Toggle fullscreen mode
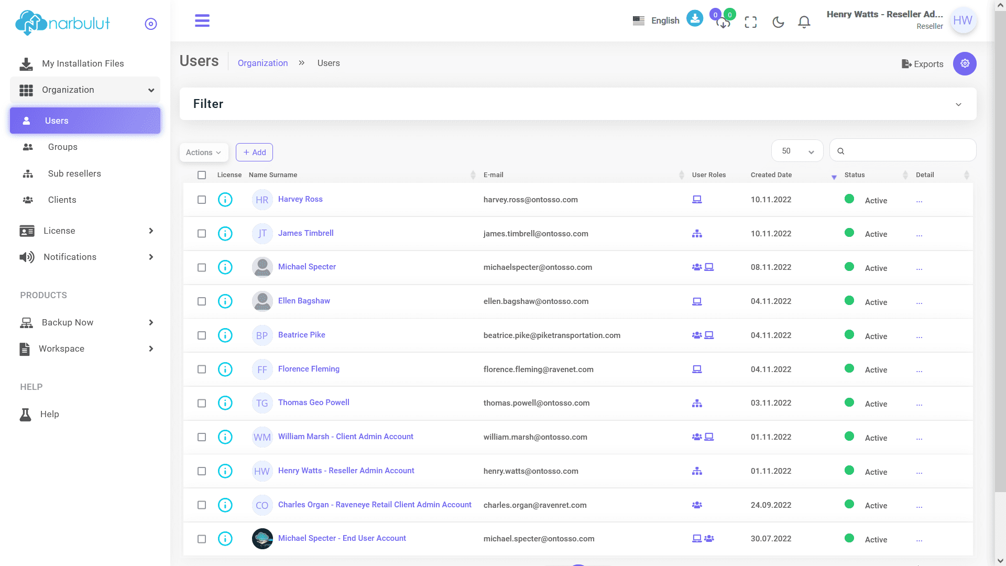Viewport: 1006px width, 566px height. [x=751, y=22]
